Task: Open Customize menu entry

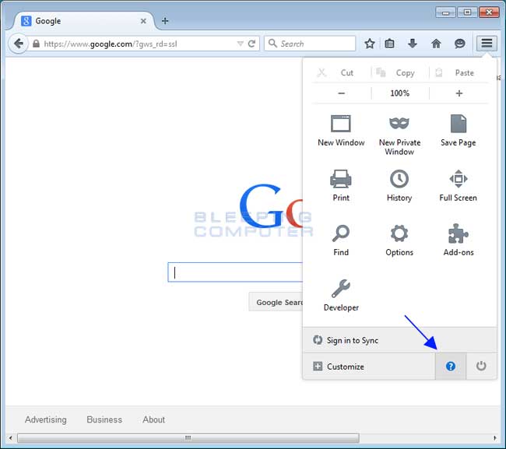Action: 369,367
